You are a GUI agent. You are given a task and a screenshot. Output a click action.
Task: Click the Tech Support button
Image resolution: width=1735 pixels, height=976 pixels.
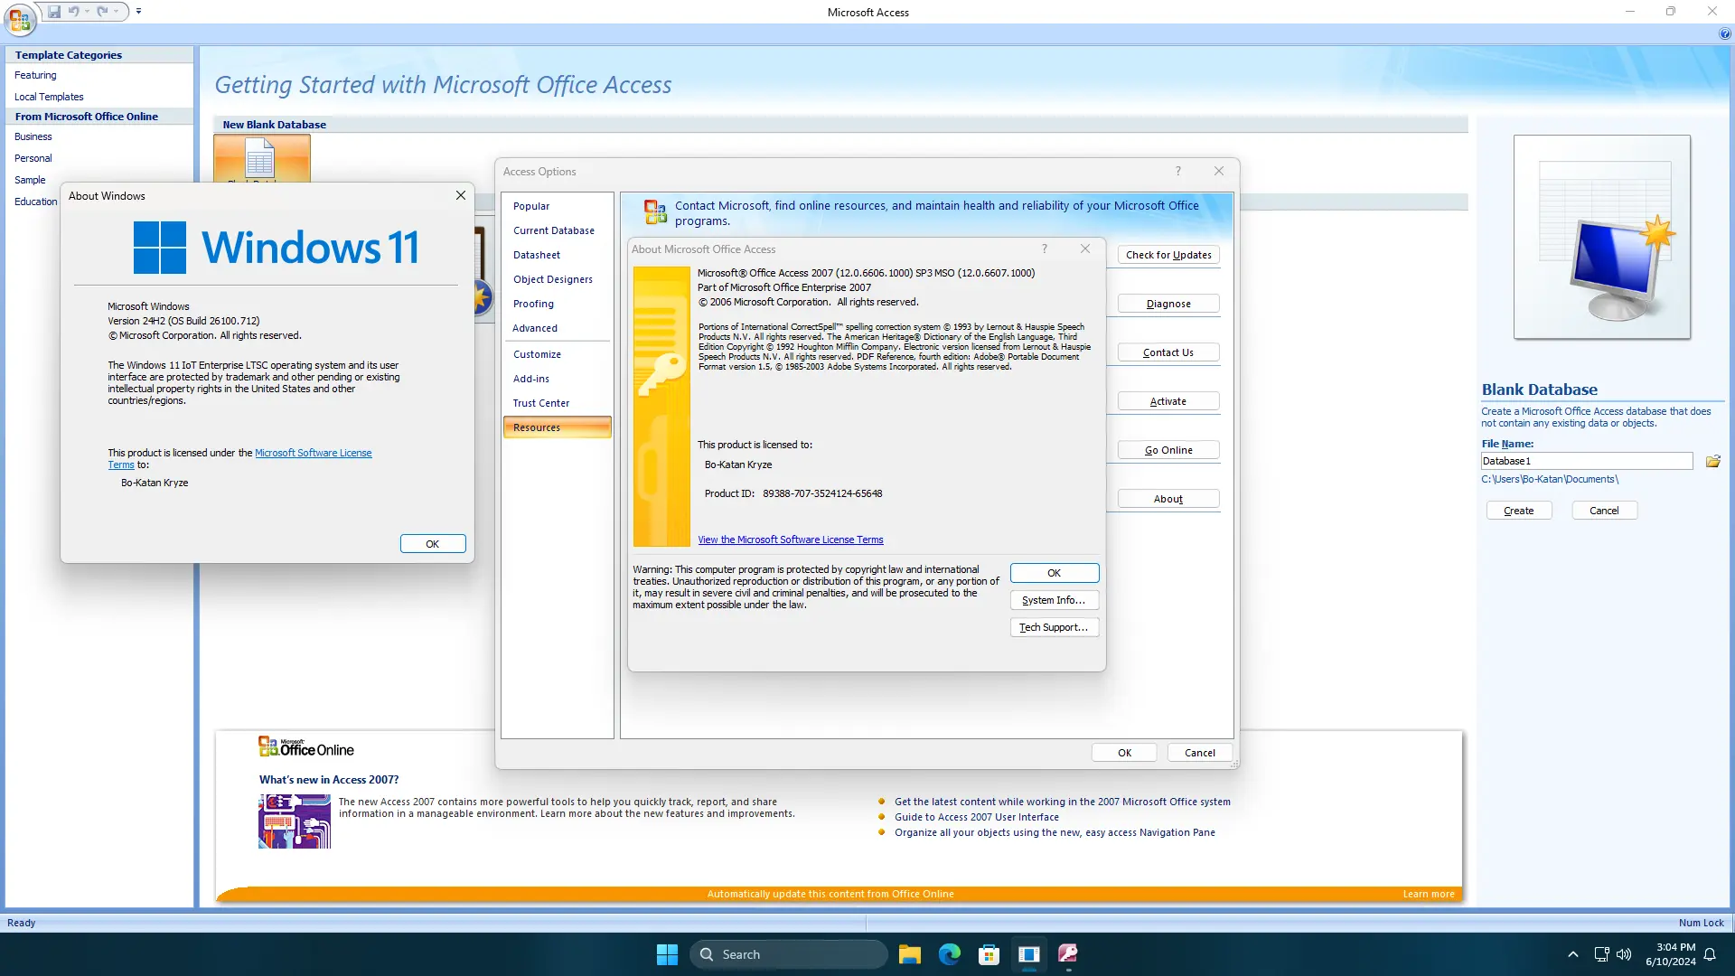[1055, 627]
